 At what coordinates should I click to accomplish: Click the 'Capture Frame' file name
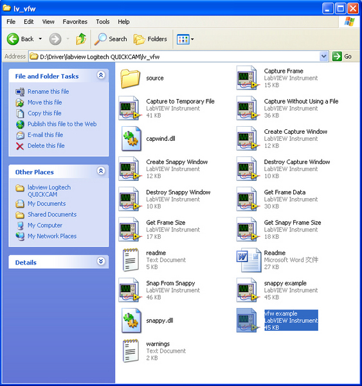[x=284, y=71]
